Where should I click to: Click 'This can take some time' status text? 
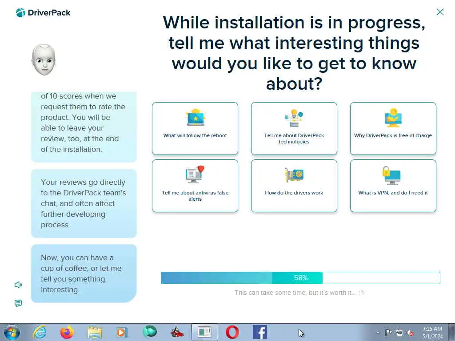point(295,293)
